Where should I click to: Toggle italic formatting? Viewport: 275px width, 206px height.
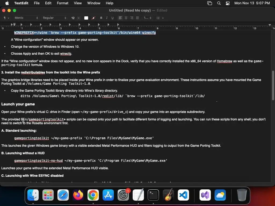[x=107, y=18]
